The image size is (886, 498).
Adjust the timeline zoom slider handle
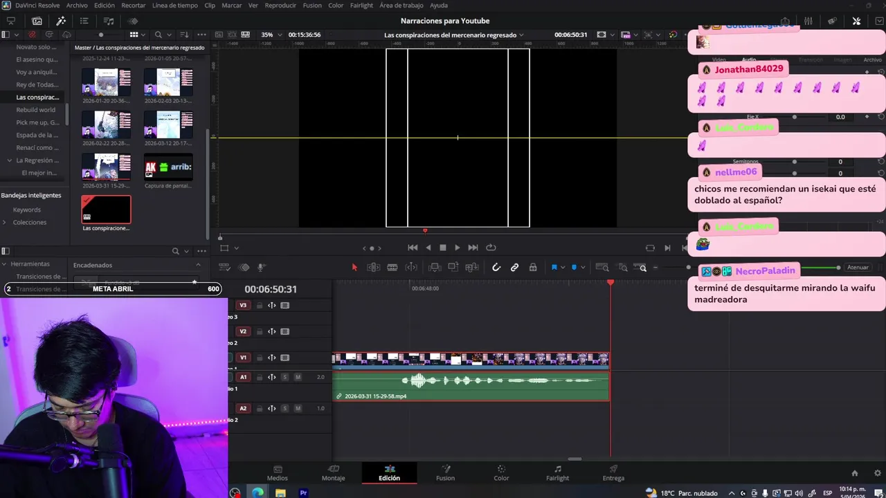tap(689, 268)
